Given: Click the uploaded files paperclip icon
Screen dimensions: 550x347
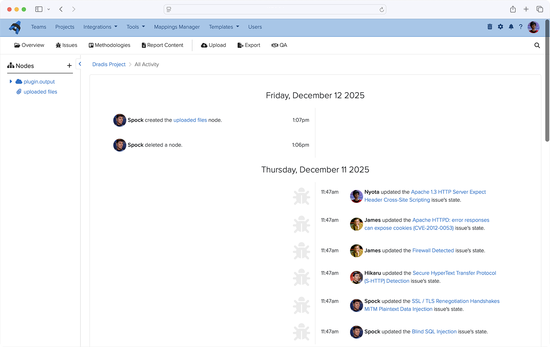Looking at the screenshot, I should coord(19,92).
